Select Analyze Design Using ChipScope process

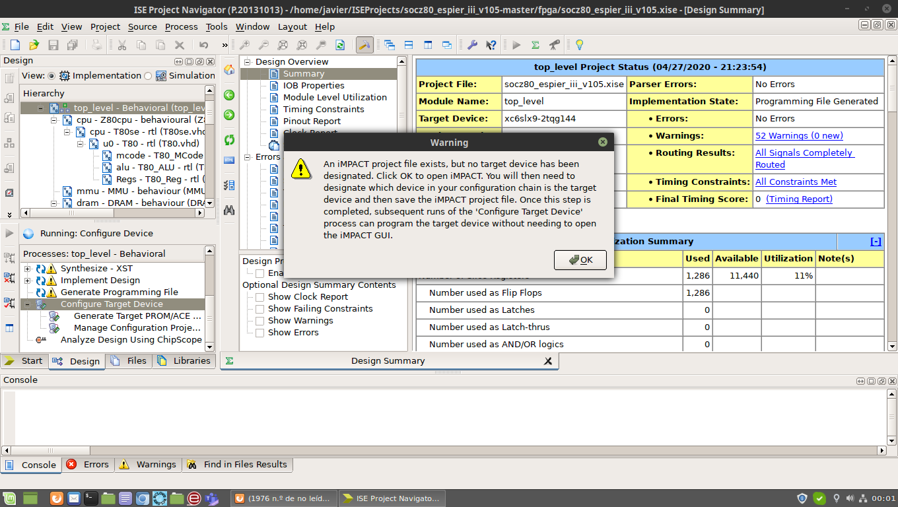[131, 340]
